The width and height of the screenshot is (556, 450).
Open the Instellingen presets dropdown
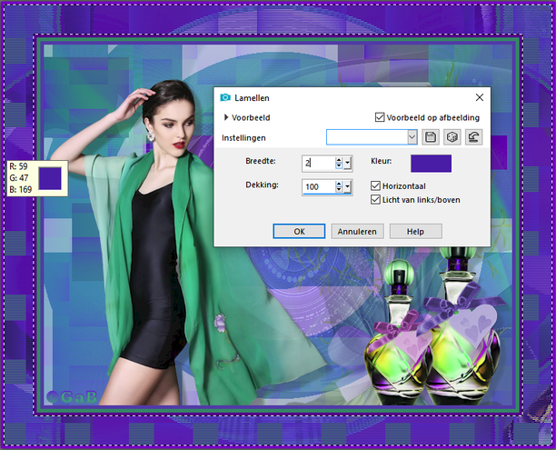(x=412, y=137)
